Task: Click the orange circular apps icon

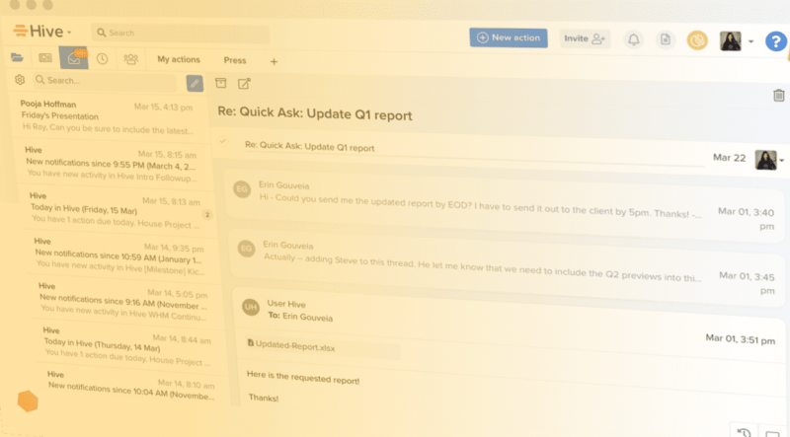Action: coord(697,40)
